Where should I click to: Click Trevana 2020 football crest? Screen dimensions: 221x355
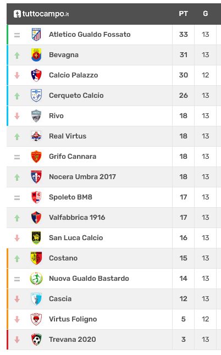(x=36, y=340)
